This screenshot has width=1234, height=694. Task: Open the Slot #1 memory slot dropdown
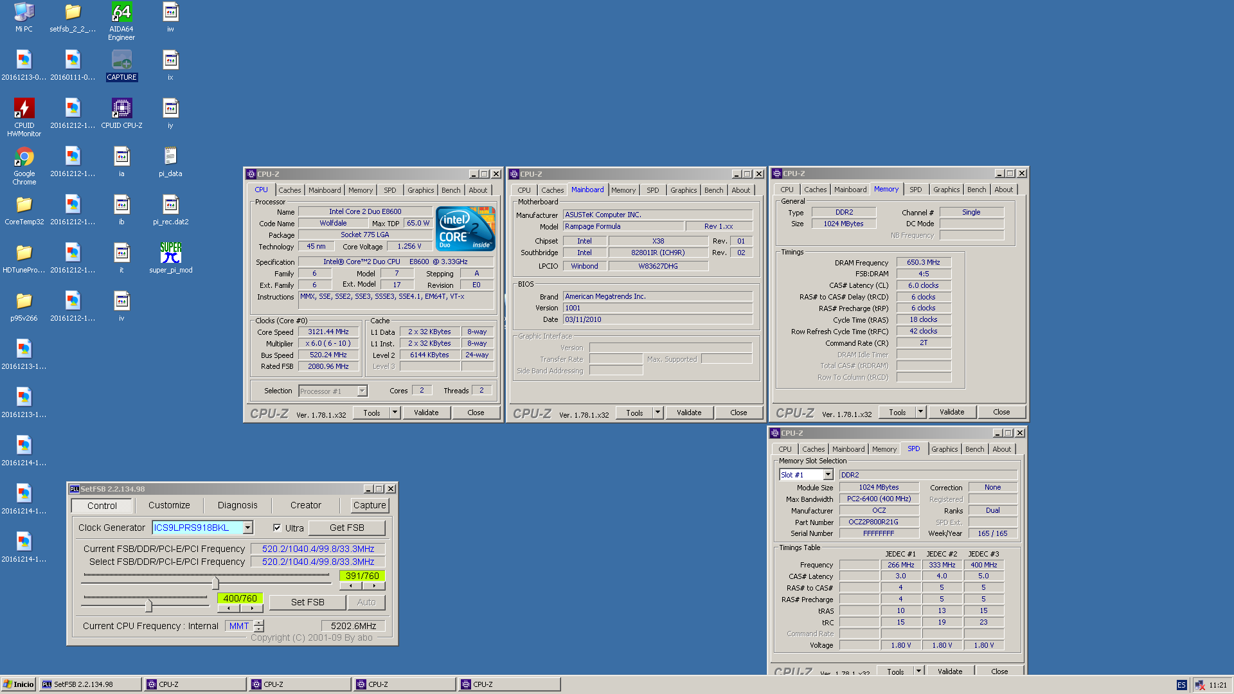click(x=828, y=475)
